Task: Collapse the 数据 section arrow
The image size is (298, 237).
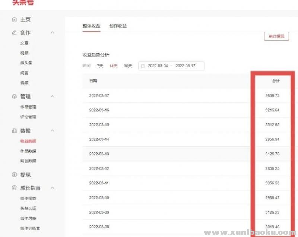Action: pyautogui.click(x=52, y=131)
